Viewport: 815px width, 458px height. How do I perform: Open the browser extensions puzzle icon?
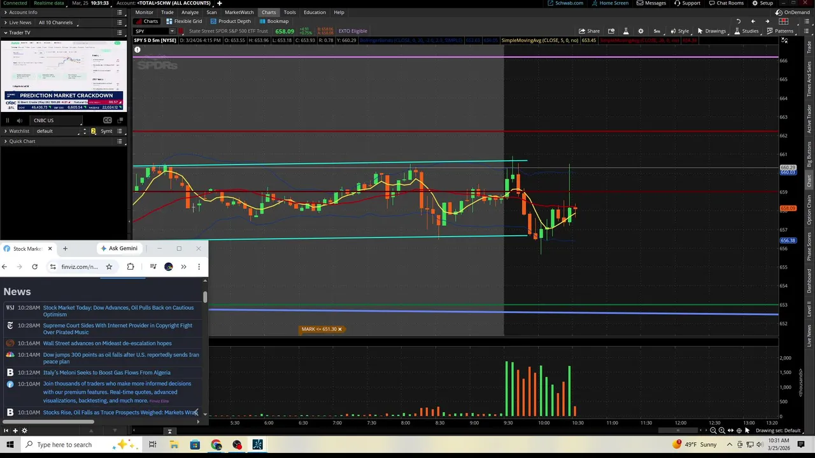131,267
